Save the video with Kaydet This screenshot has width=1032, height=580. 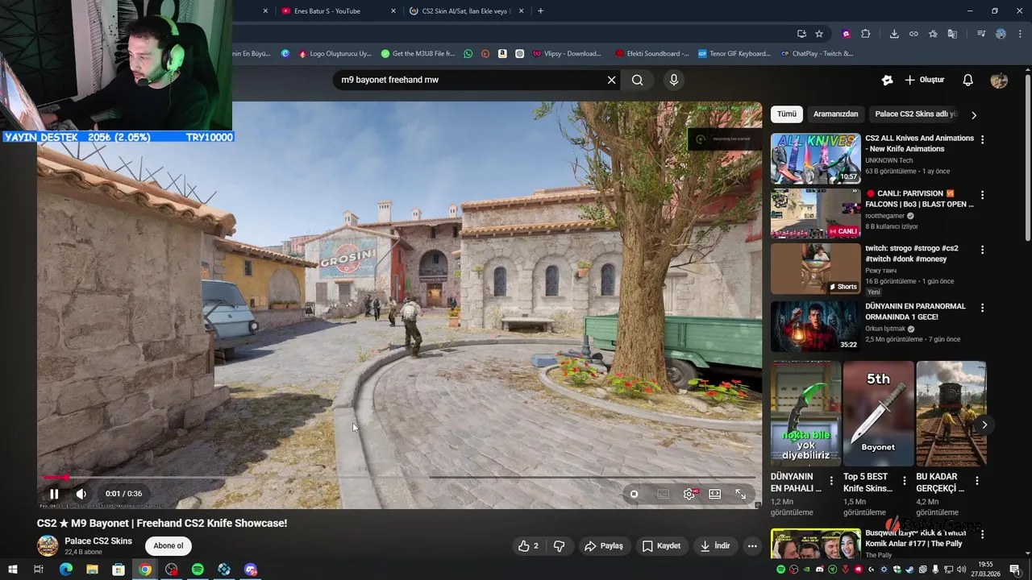tap(661, 546)
